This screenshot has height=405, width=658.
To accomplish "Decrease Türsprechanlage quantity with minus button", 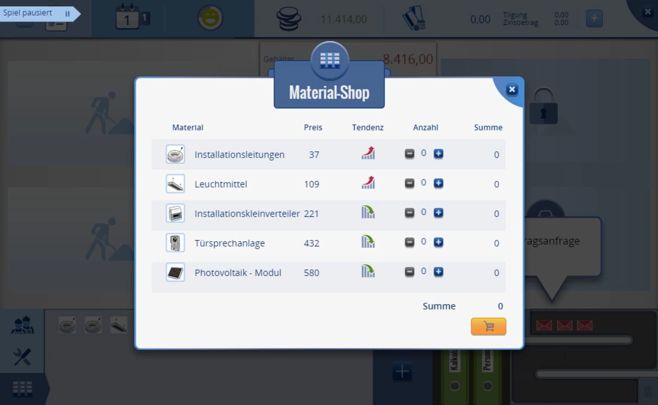I will tap(410, 242).
